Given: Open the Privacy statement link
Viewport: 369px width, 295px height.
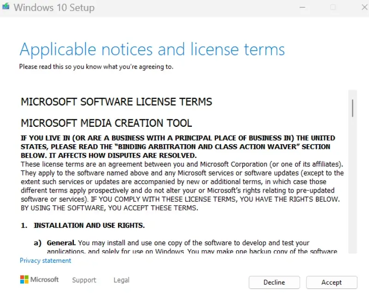Looking at the screenshot, I should pos(45,260).
